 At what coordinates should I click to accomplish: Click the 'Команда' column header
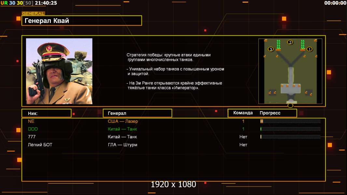(243, 113)
